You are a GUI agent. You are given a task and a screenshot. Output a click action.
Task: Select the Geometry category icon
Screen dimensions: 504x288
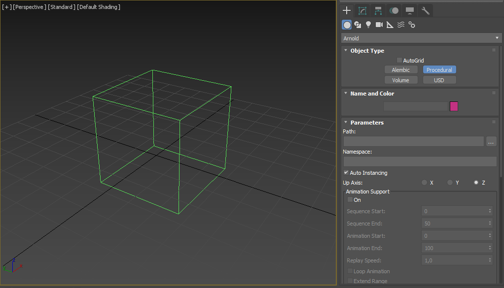pos(347,25)
